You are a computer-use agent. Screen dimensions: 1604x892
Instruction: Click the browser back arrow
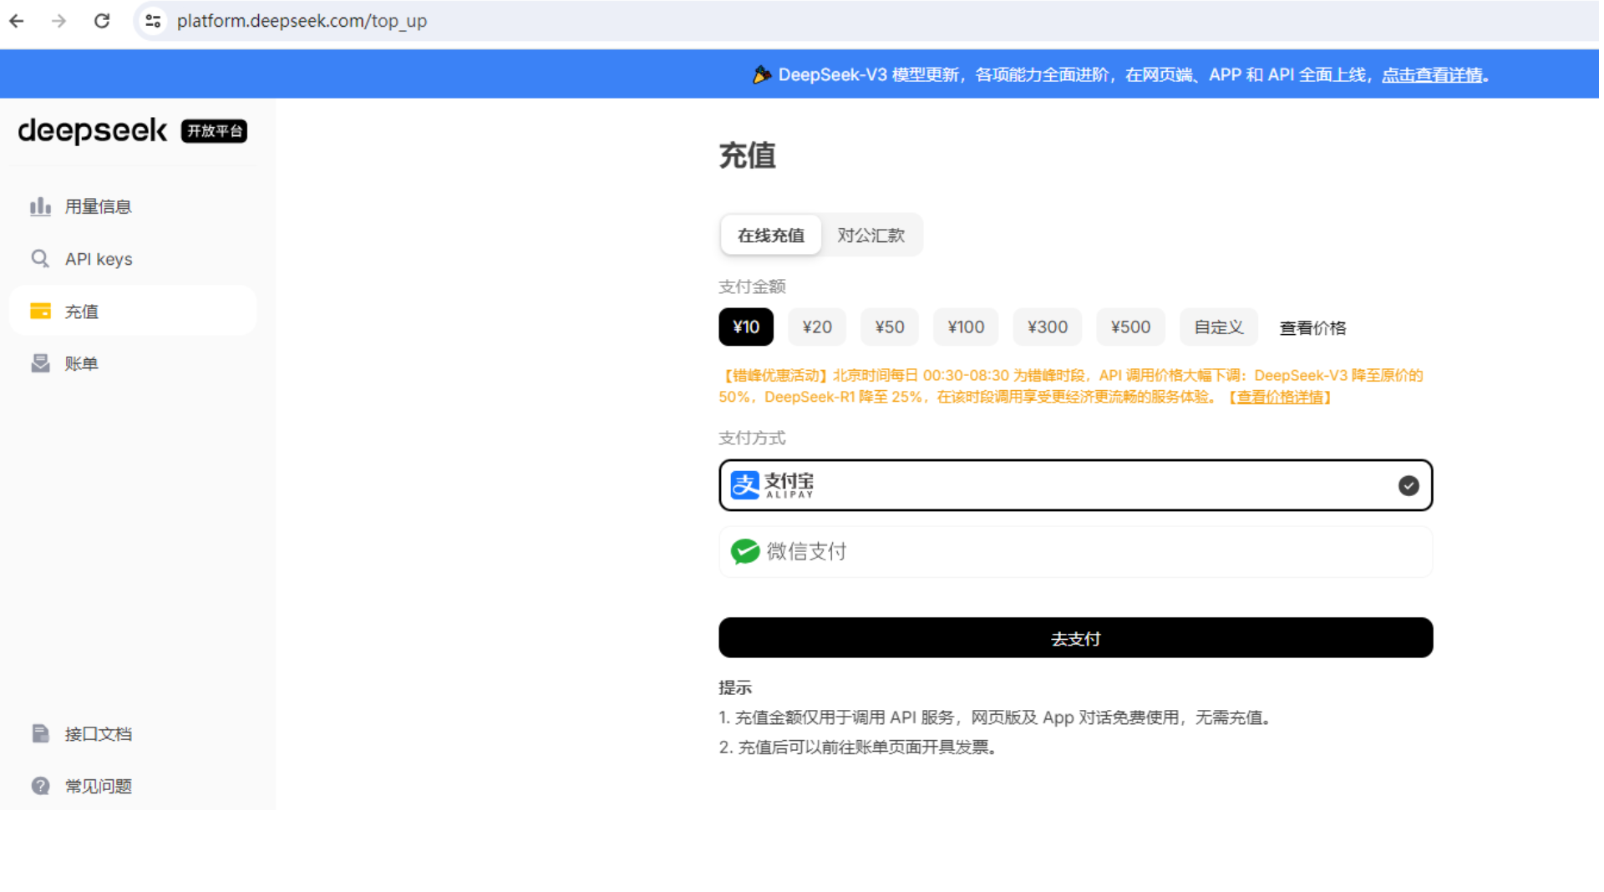click(x=17, y=21)
